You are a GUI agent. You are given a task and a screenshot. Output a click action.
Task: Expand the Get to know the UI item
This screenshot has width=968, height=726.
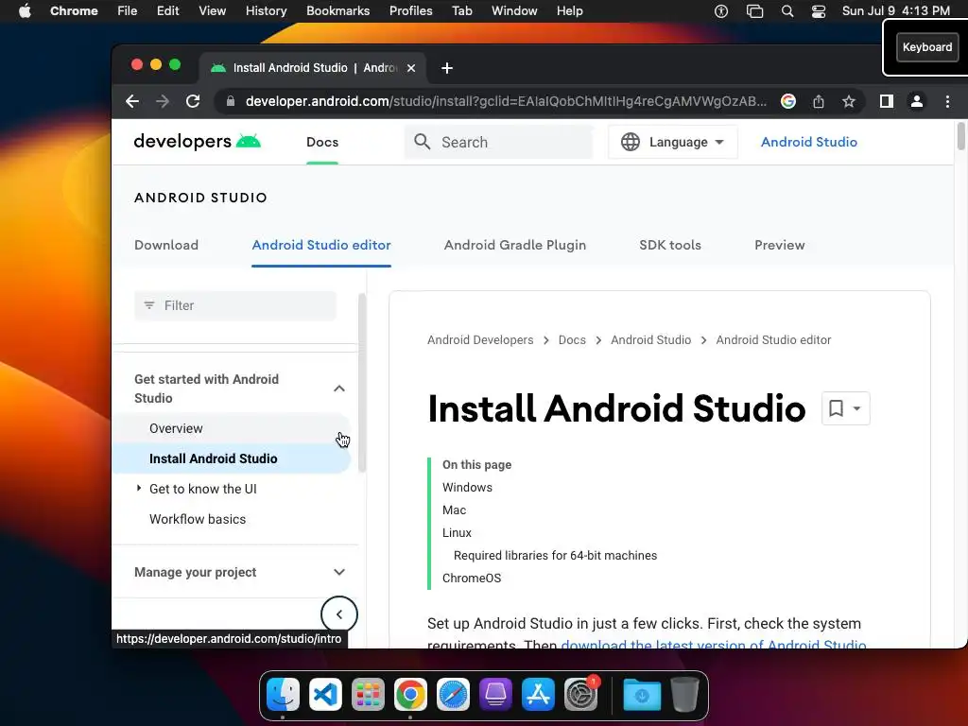coord(138,489)
